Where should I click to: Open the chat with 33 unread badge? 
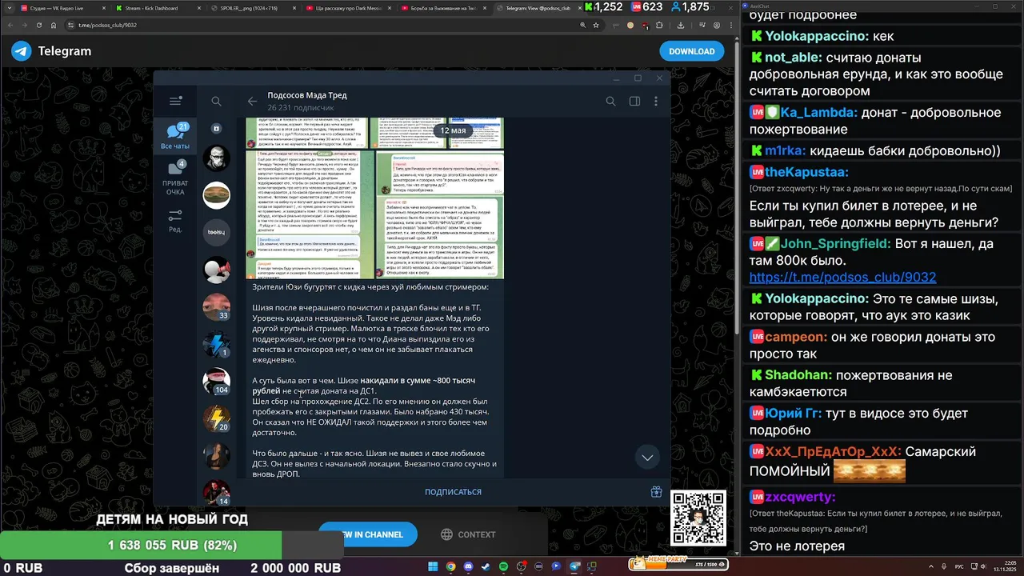pyautogui.click(x=216, y=306)
